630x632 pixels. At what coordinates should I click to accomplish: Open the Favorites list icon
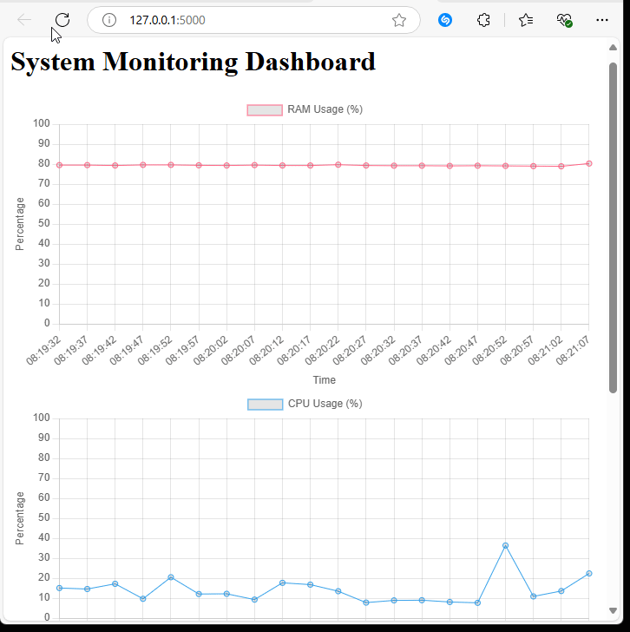click(x=526, y=20)
